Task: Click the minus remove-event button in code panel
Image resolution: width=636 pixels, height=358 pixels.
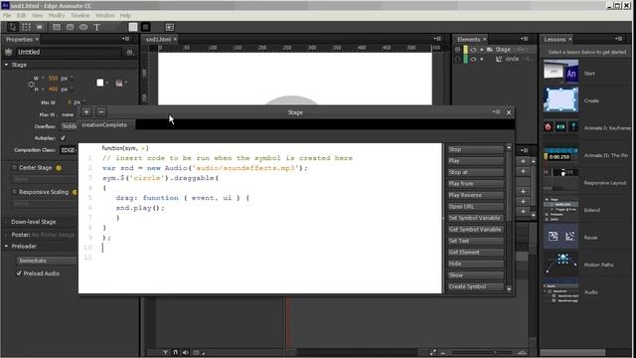Action: 101,112
